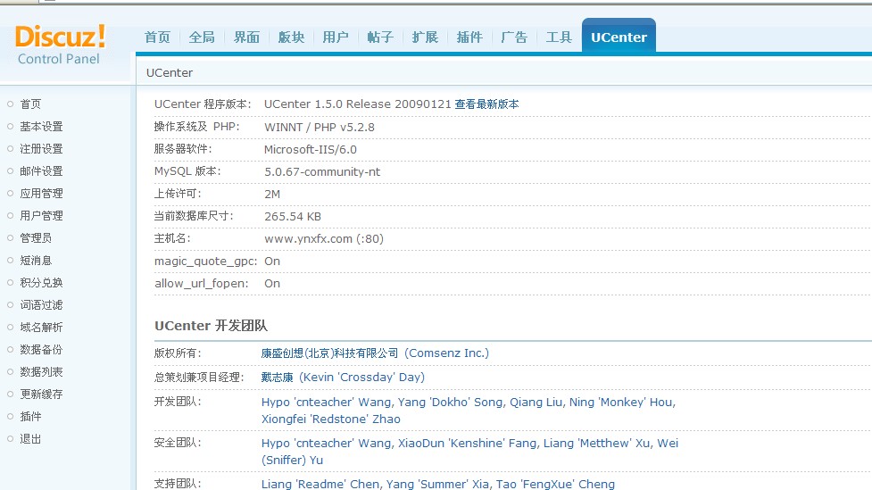Select 应用管理 in the sidebar
This screenshot has height=490, width=872.
[x=41, y=193]
